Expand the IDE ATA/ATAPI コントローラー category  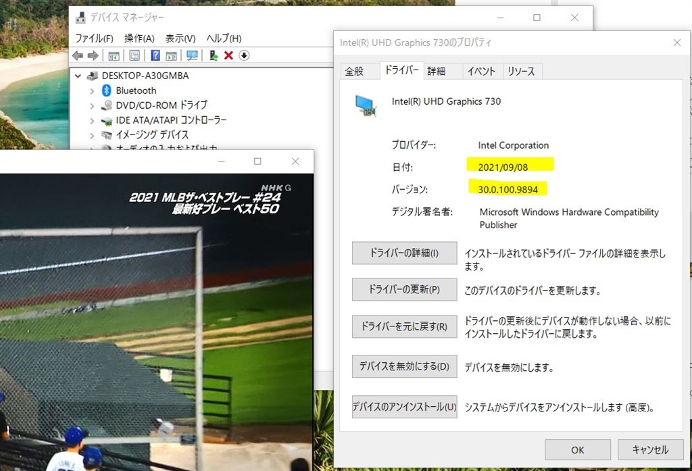[92, 120]
